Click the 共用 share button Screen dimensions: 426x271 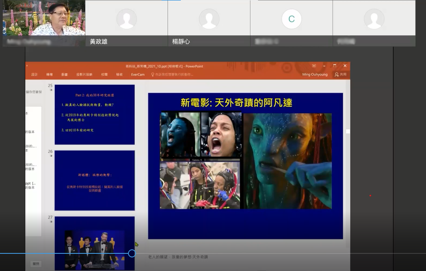click(x=341, y=74)
